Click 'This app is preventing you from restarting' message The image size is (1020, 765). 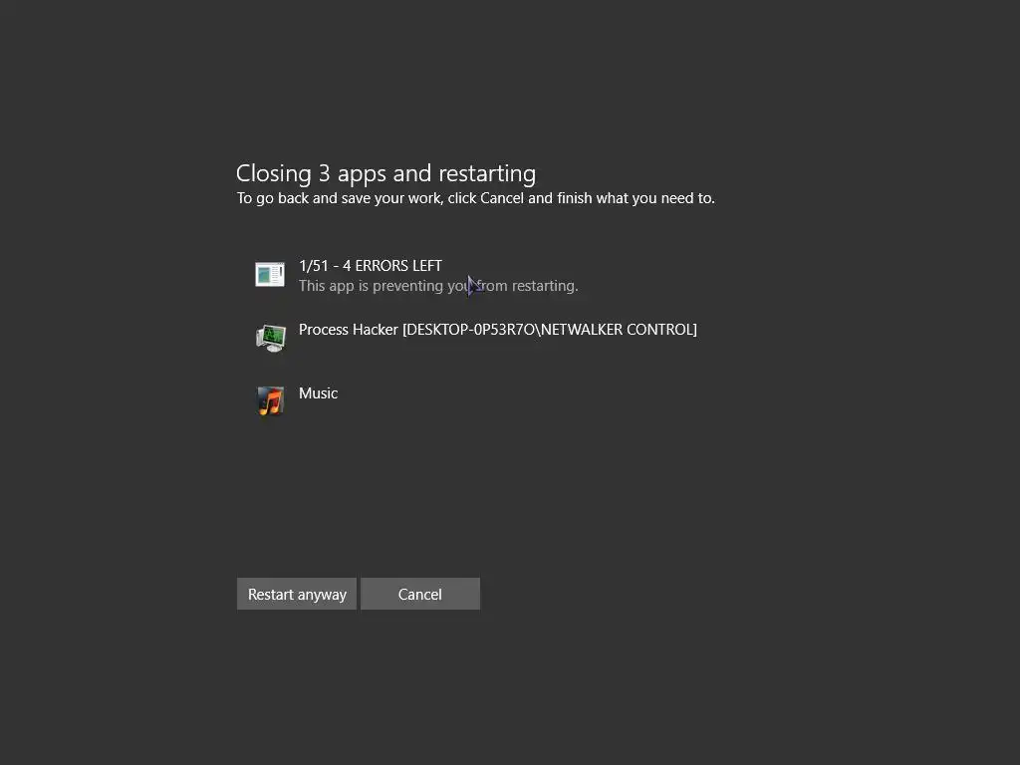pos(438,286)
